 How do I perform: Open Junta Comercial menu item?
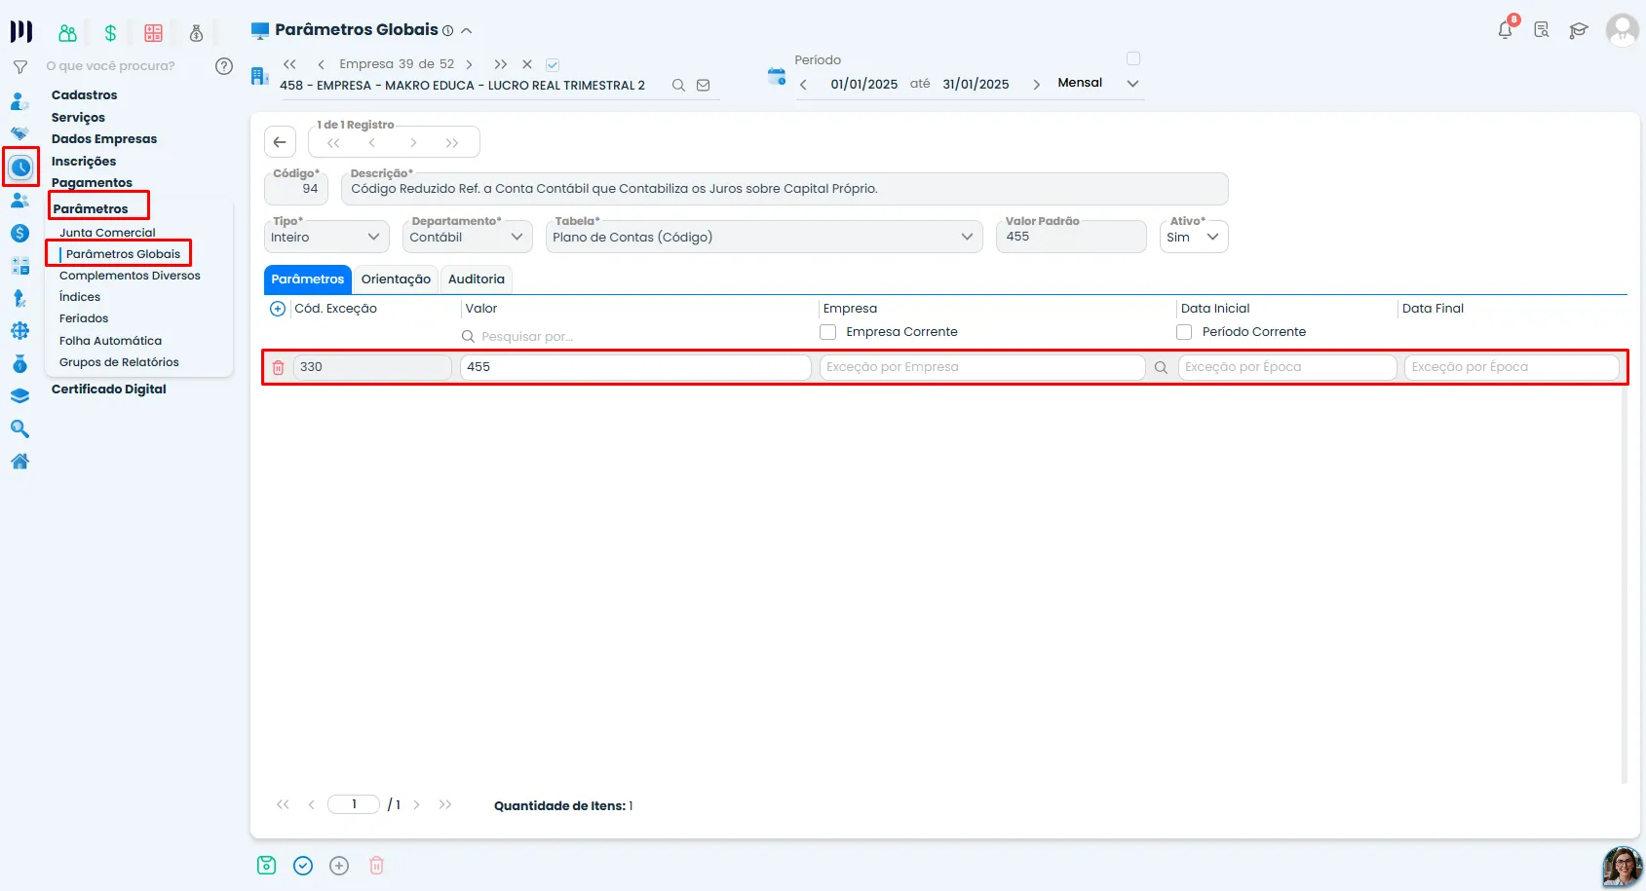tap(107, 233)
